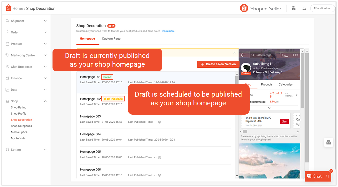Open the three-dot more menu in preview
The height and width of the screenshot is (187, 338).
coord(295,55)
